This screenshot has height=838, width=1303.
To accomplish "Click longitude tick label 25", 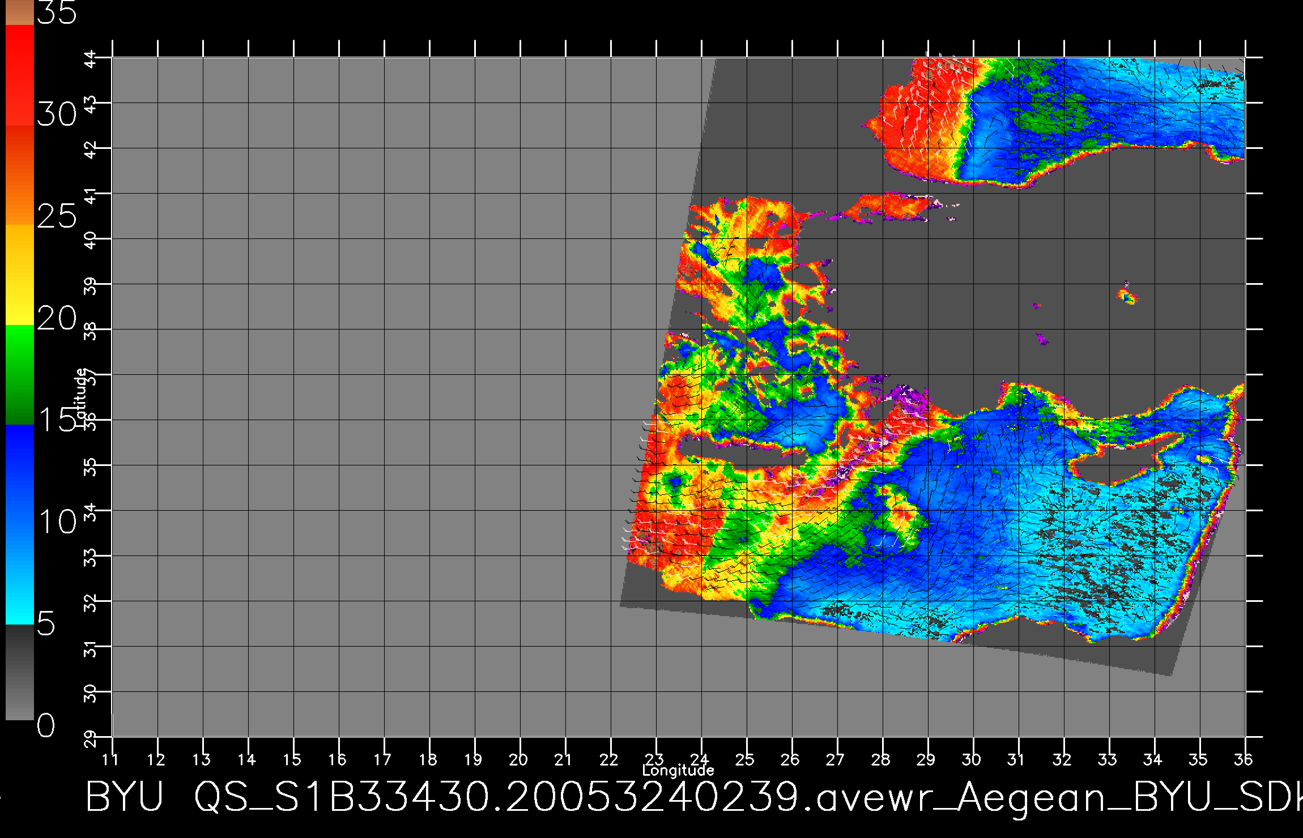I will pyautogui.click(x=745, y=759).
